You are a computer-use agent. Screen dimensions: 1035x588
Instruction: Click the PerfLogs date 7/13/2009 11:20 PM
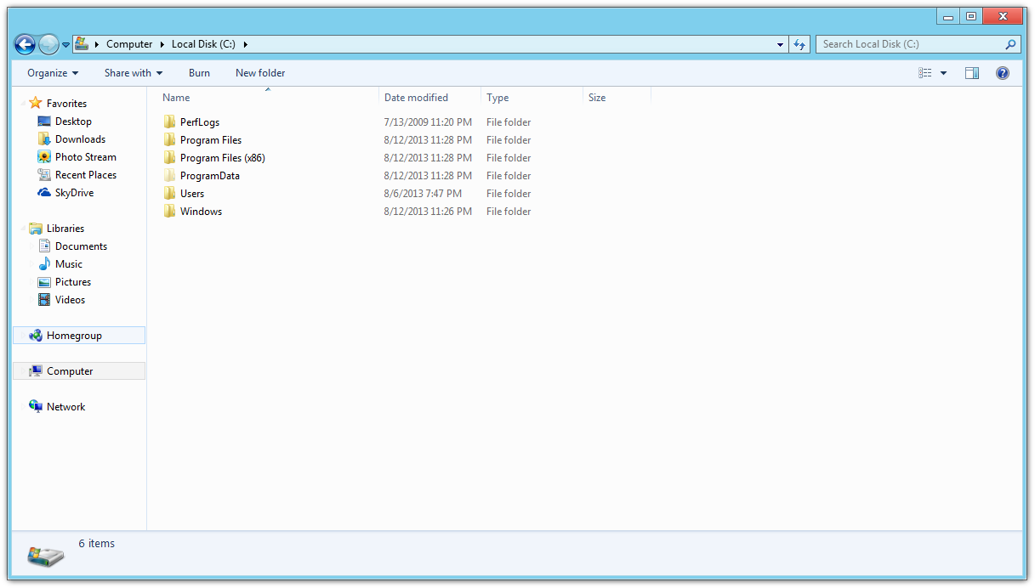pyautogui.click(x=428, y=122)
